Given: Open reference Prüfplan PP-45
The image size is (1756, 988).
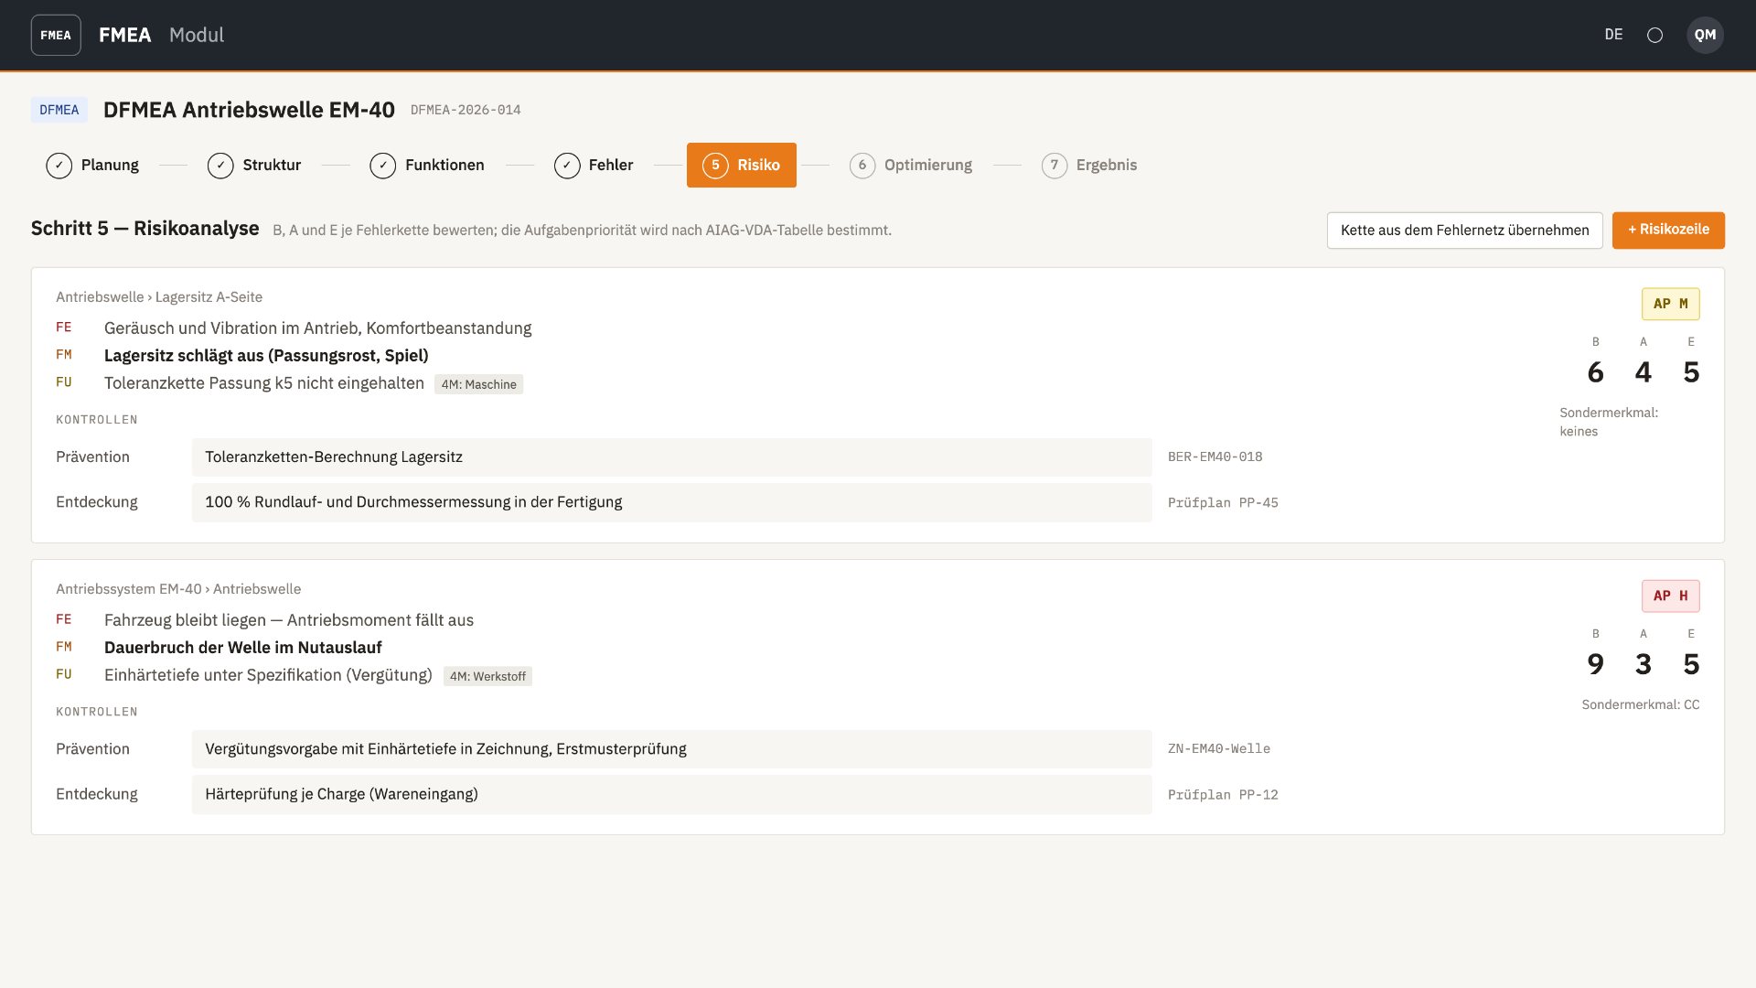Looking at the screenshot, I should (x=1223, y=503).
